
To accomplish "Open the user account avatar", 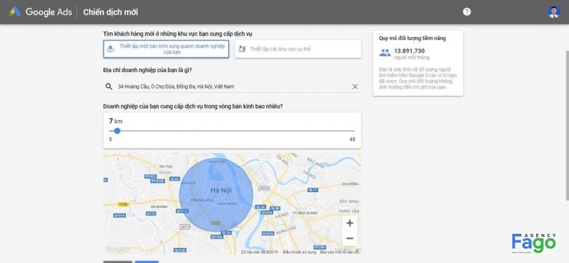I will [x=553, y=11].
